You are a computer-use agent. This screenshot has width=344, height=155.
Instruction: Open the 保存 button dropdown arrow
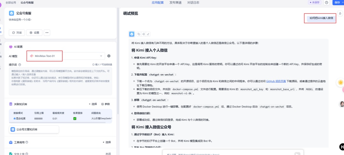click(x=343, y=3)
